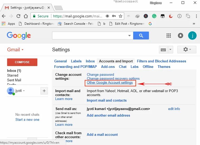The image size is (200, 145).
Task: Click the circled i extension icon
Action: (179, 16)
